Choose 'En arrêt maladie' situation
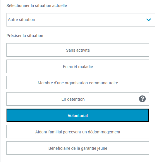Screen dimensions: 158x162 pos(78,66)
